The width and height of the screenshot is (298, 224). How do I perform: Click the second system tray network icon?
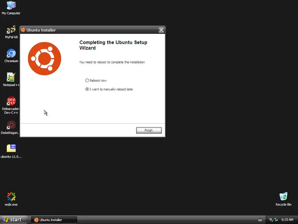(276, 220)
